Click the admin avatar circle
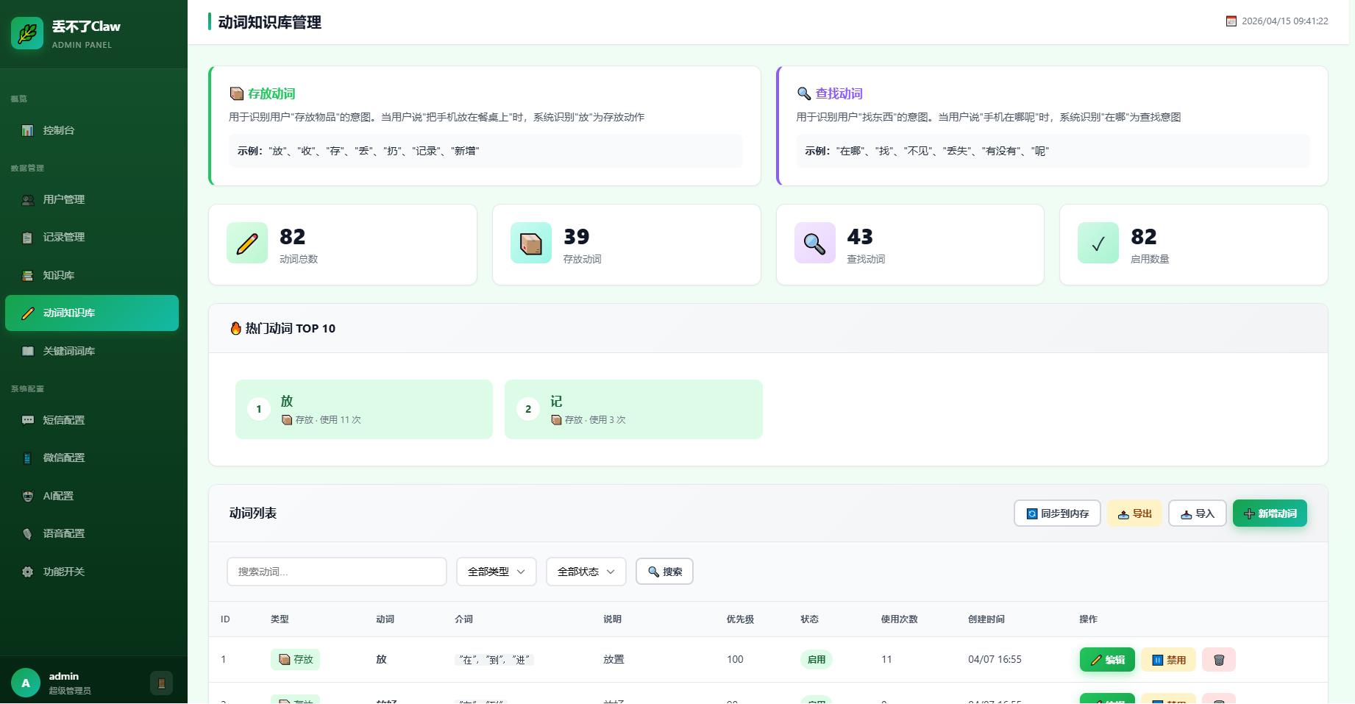Screen dimensions: 1355x704 point(26,683)
